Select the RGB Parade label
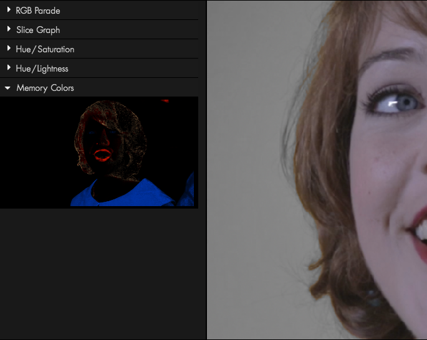Viewport: 427px width, 340px height. coord(38,11)
